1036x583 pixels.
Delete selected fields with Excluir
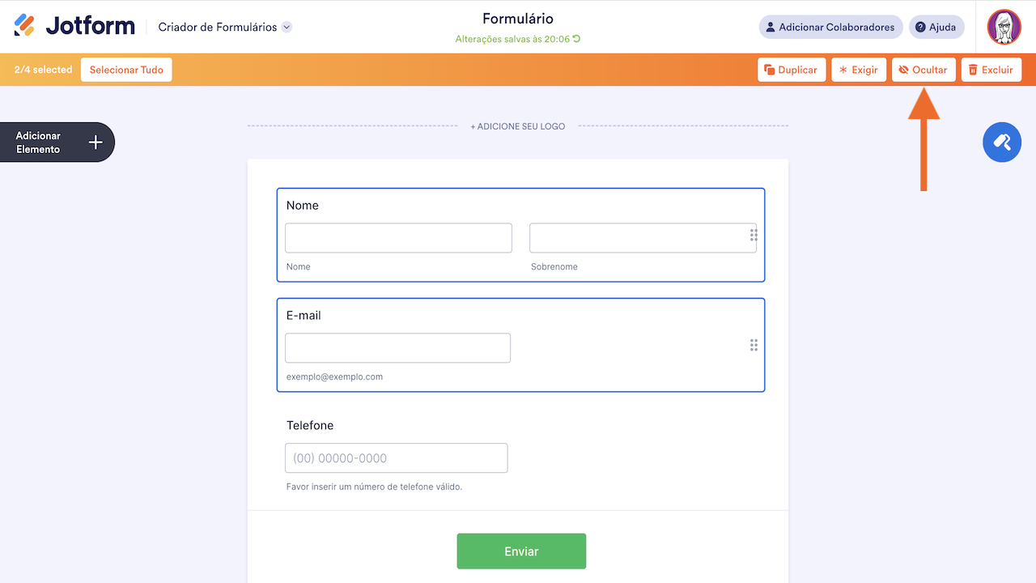pyautogui.click(x=991, y=70)
